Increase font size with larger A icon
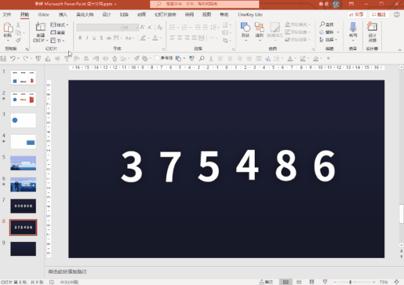This screenshot has width=404, height=285. pos(142,27)
